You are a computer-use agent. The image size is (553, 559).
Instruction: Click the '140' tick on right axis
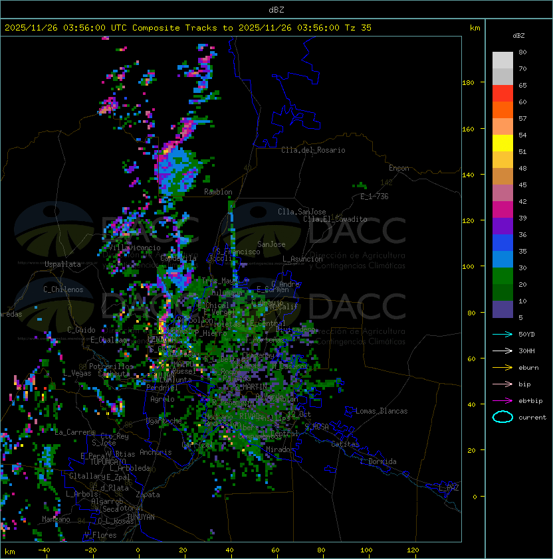(468, 175)
